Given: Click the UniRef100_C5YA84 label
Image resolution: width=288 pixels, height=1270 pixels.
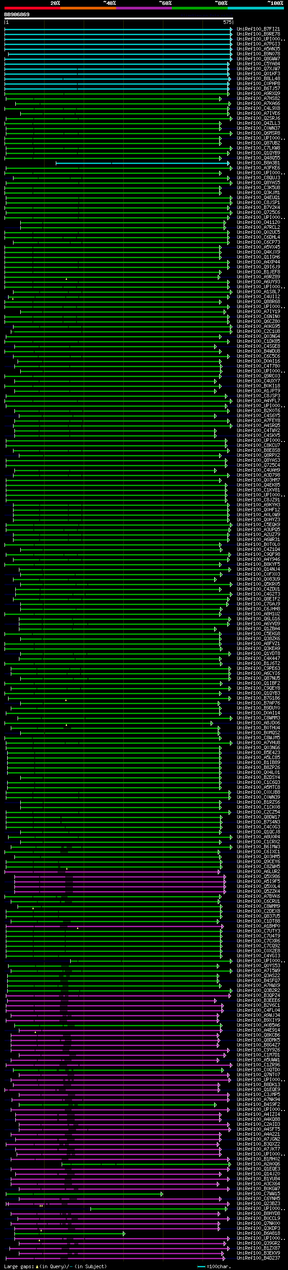Looking at the screenshot, I should click(258, 64).
